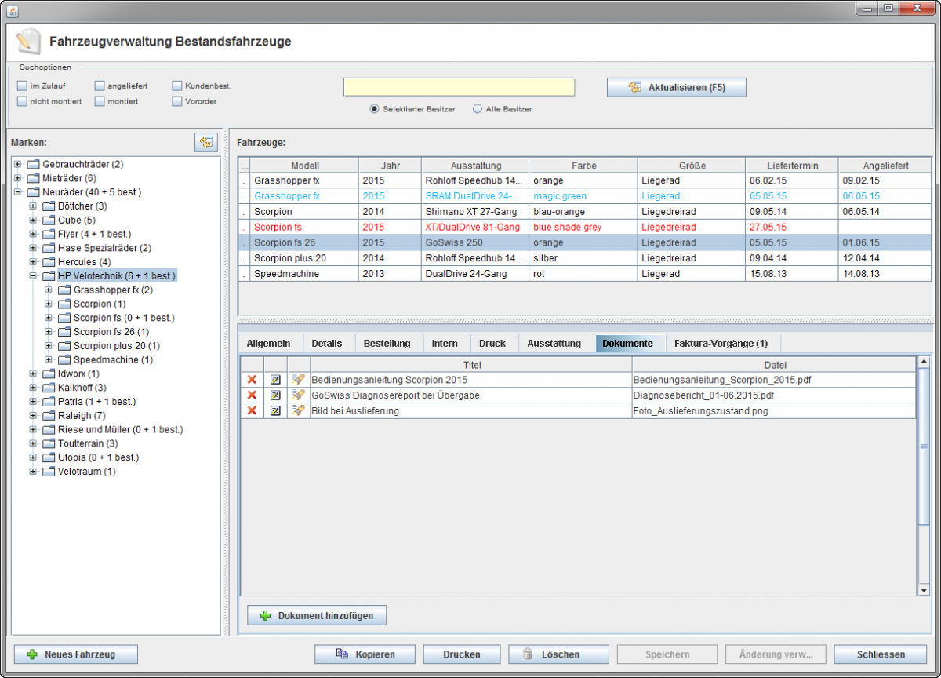This screenshot has height=678, width=941.
Task: Edit the GoSwiss Diagnosereport document entry
Action: point(275,395)
